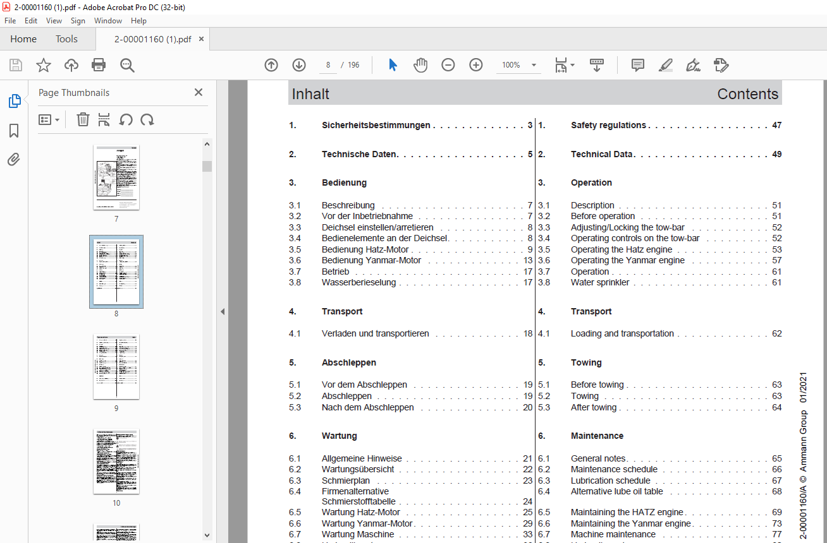This screenshot has width=827, height=543.
Task: Zoom out with minus icon
Action: pyautogui.click(x=448, y=65)
